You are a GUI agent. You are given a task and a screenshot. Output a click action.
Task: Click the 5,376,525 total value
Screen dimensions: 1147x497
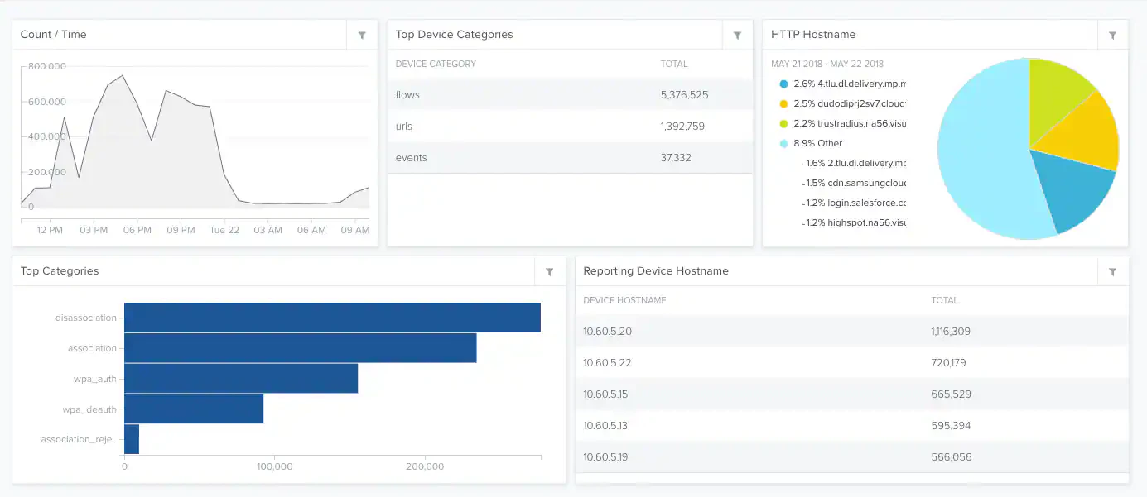[684, 95]
